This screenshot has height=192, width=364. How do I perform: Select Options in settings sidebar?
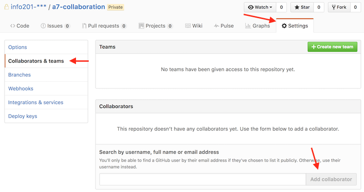click(x=18, y=47)
